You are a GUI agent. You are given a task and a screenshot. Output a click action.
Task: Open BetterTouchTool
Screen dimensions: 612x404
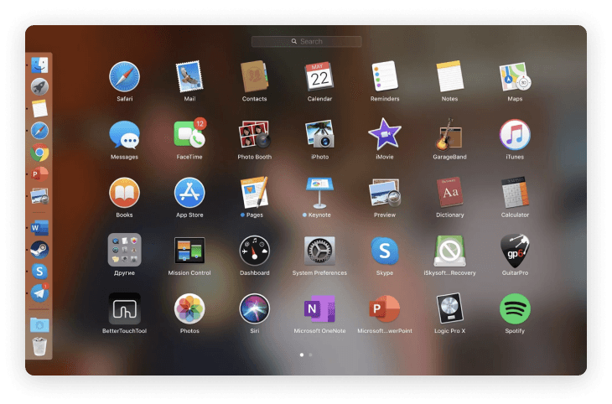(x=124, y=308)
